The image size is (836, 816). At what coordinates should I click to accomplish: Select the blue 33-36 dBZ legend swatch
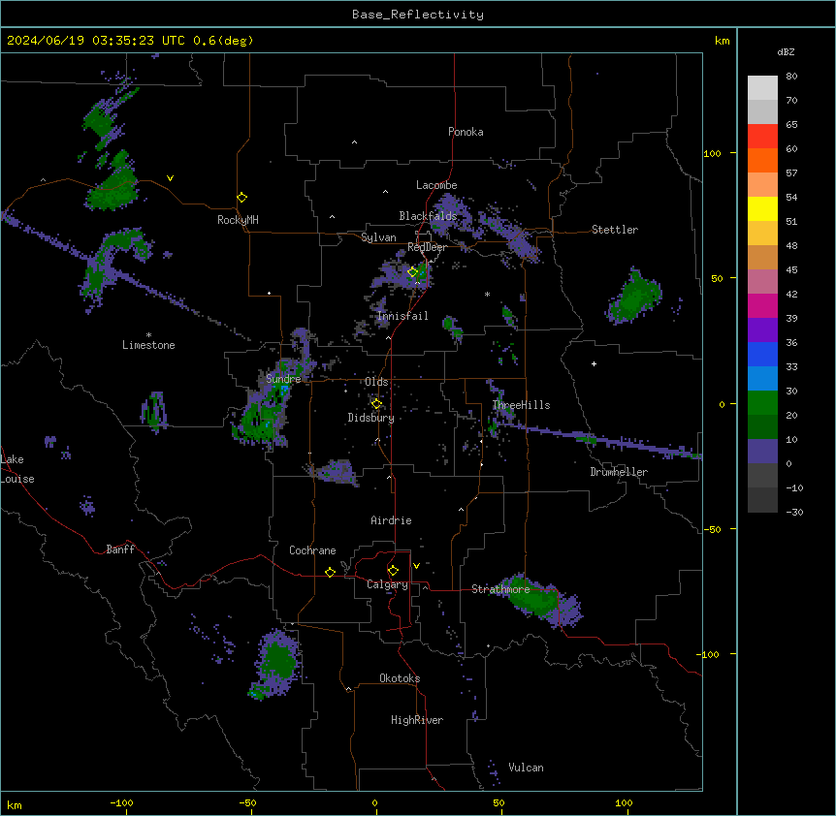coord(762,354)
